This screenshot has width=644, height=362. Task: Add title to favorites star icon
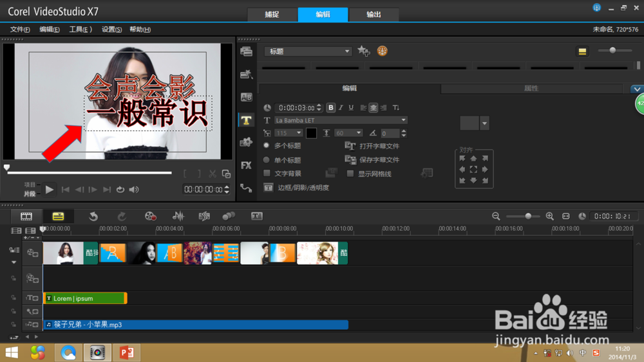363,51
